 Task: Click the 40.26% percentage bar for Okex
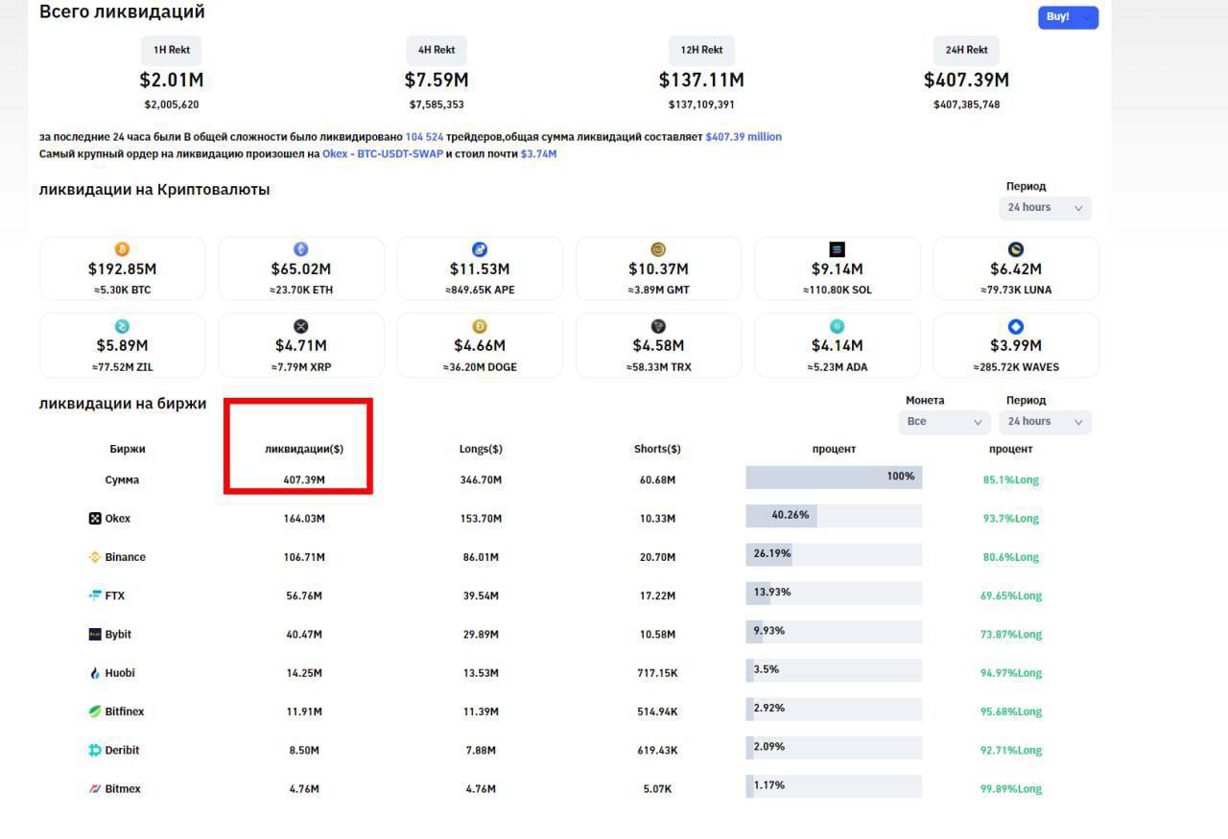pos(834,516)
